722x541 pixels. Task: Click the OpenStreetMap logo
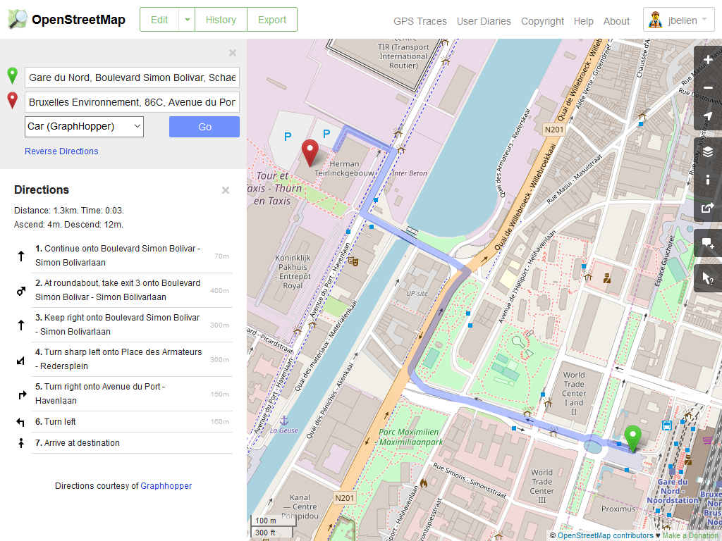tap(67, 20)
